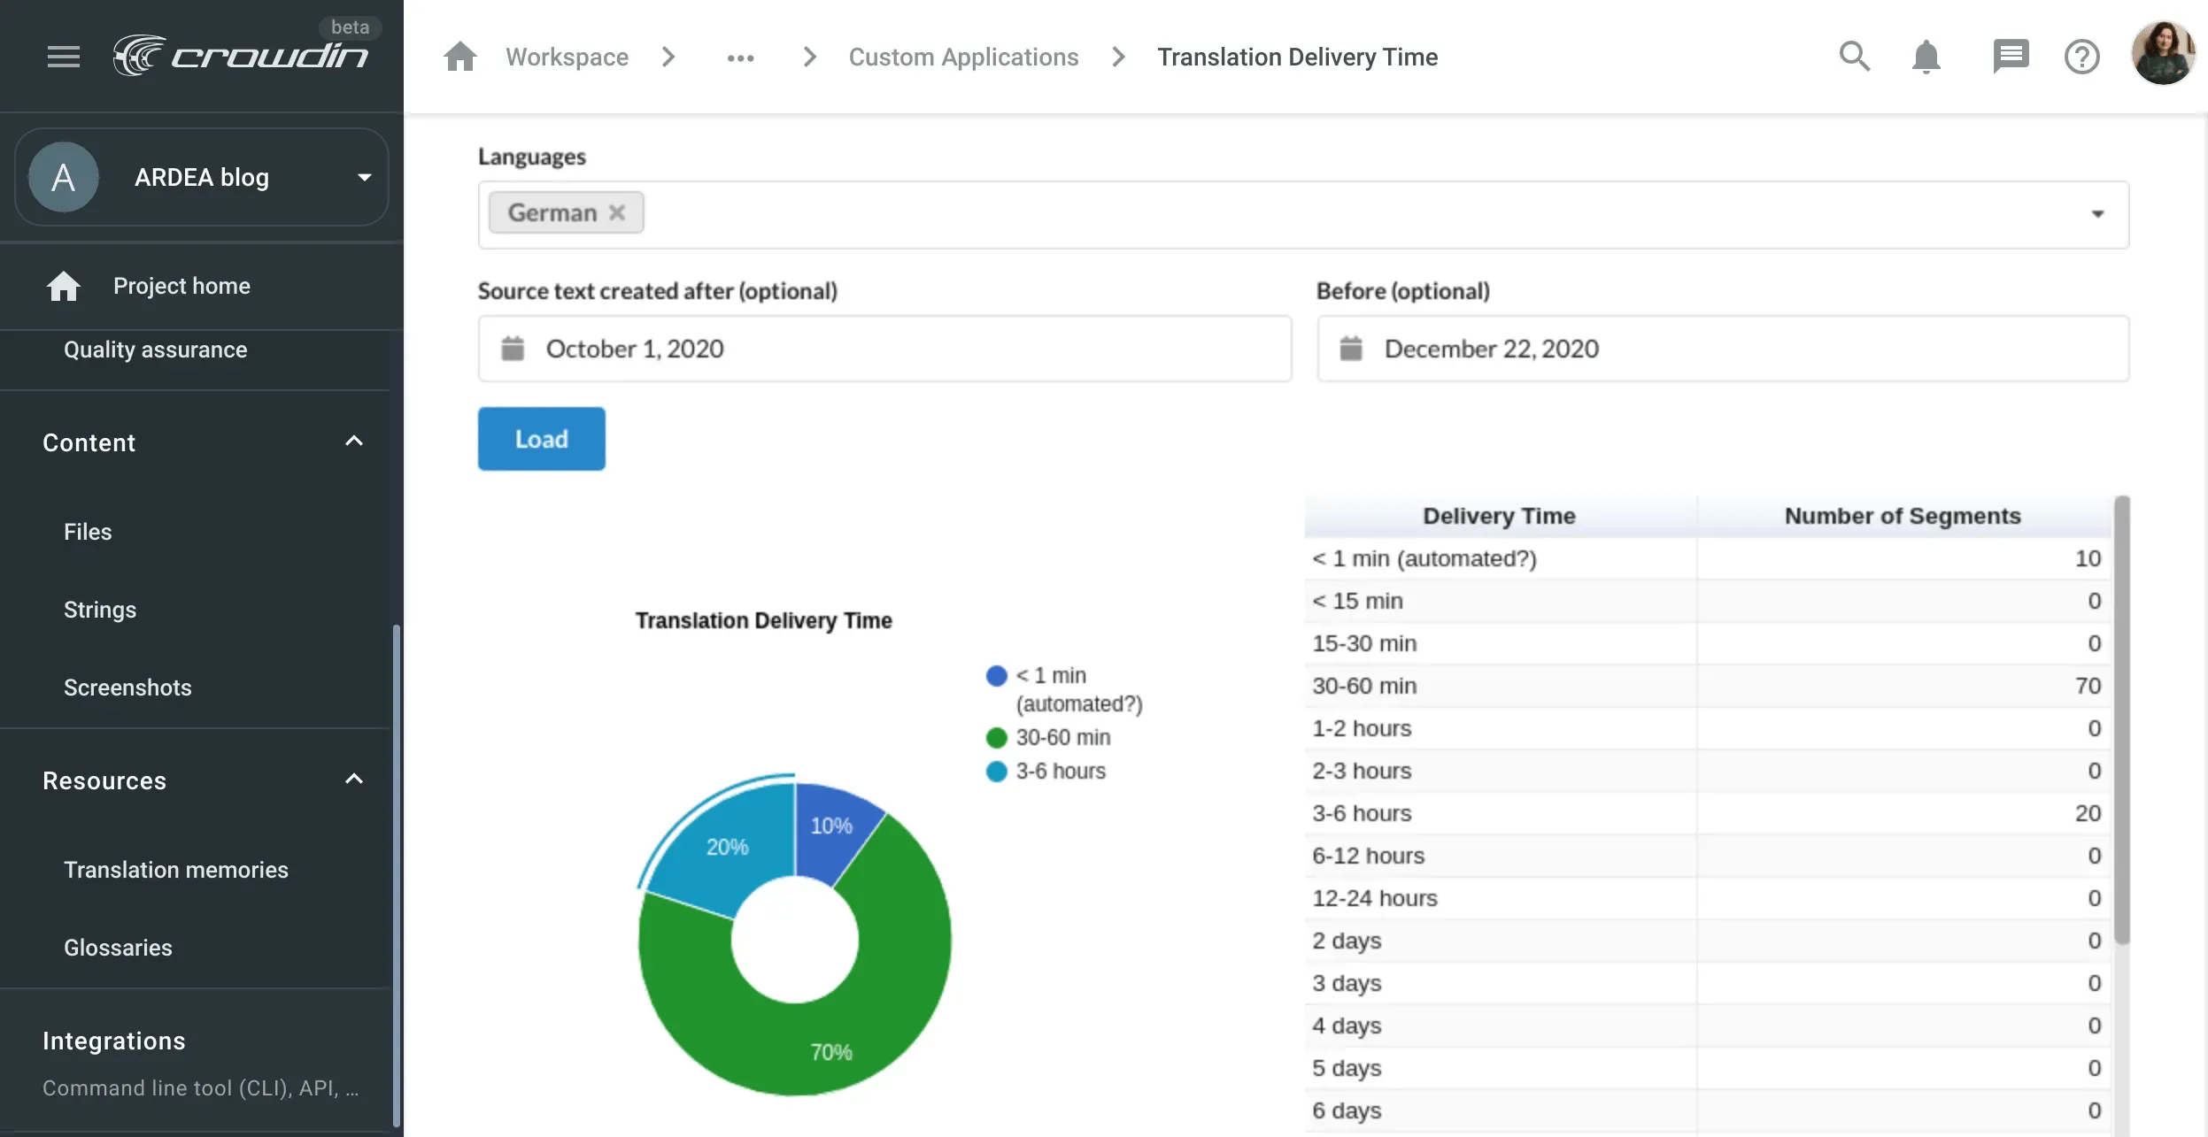This screenshot has width=2208, height=1137.
Task: Expand the breadcrumb ellipsis menu
Action: [740, 56]
